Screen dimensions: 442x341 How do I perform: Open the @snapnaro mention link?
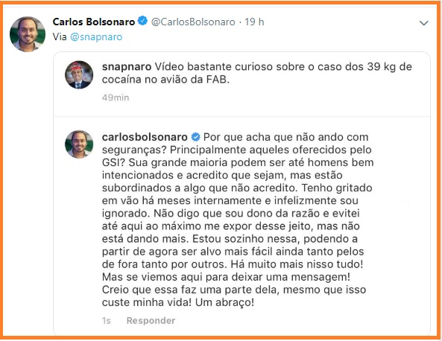(96, 37)
